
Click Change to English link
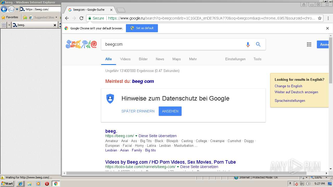[x=289, y=86]
